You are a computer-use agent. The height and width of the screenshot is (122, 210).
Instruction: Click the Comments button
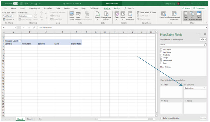tap(199, 8)
